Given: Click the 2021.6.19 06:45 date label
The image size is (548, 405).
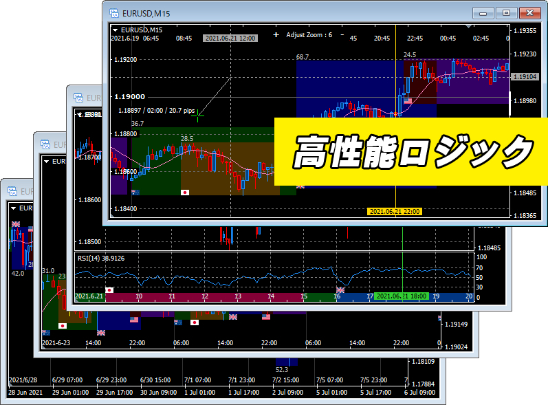Looking at the screenshot, I should [x=135, y=39].
